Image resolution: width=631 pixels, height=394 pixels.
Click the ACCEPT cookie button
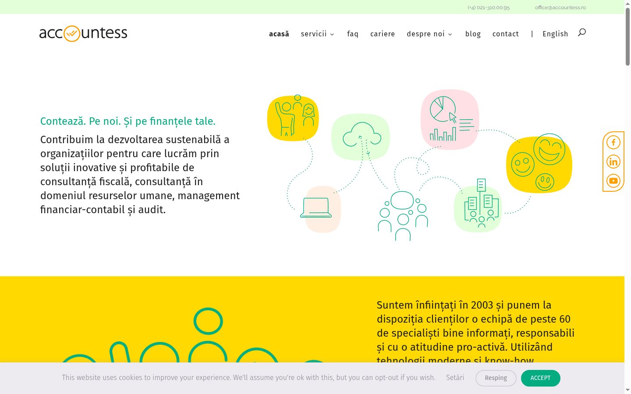pyautogui.click(x=540, y=378)
